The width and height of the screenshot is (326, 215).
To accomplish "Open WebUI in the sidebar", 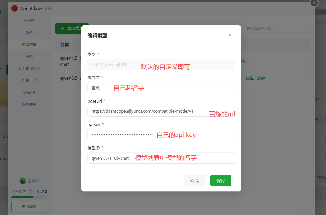I will (29, 92).
